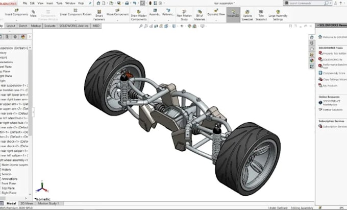Open the Property Tab Builder link
Image resolution: width=347 pixels, height=210 pixels.
(333, 53)
